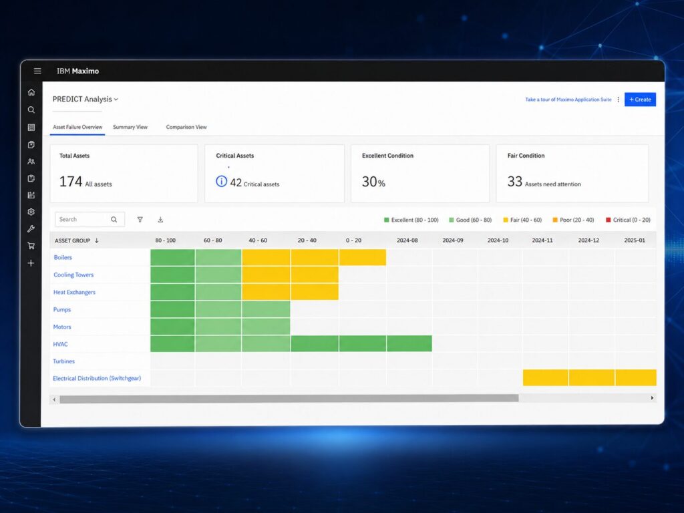Click the 80 - 100 column header
The width and height of the screenshot is (684, 513).
coord(166,240)
